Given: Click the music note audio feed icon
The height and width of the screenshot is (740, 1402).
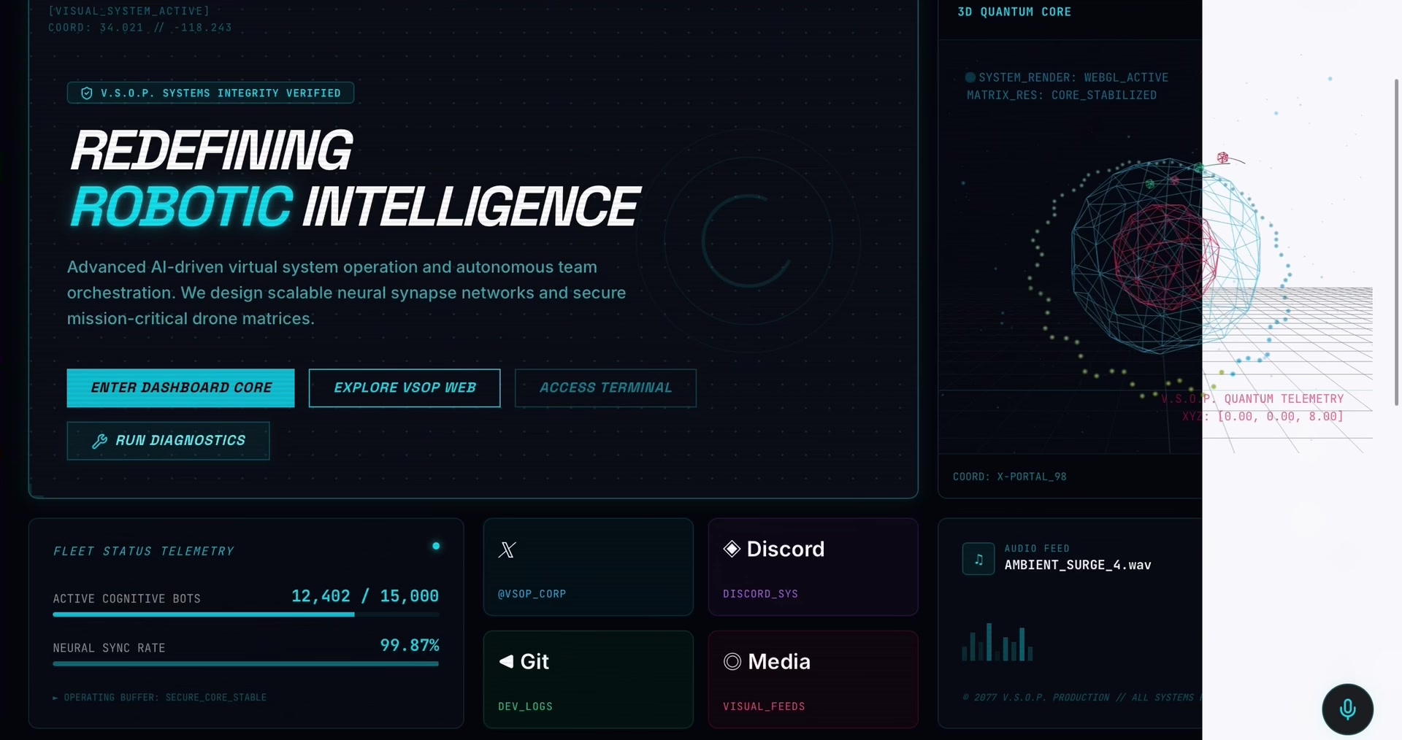Looking at the screenshot, I should [x=978, y=559].
